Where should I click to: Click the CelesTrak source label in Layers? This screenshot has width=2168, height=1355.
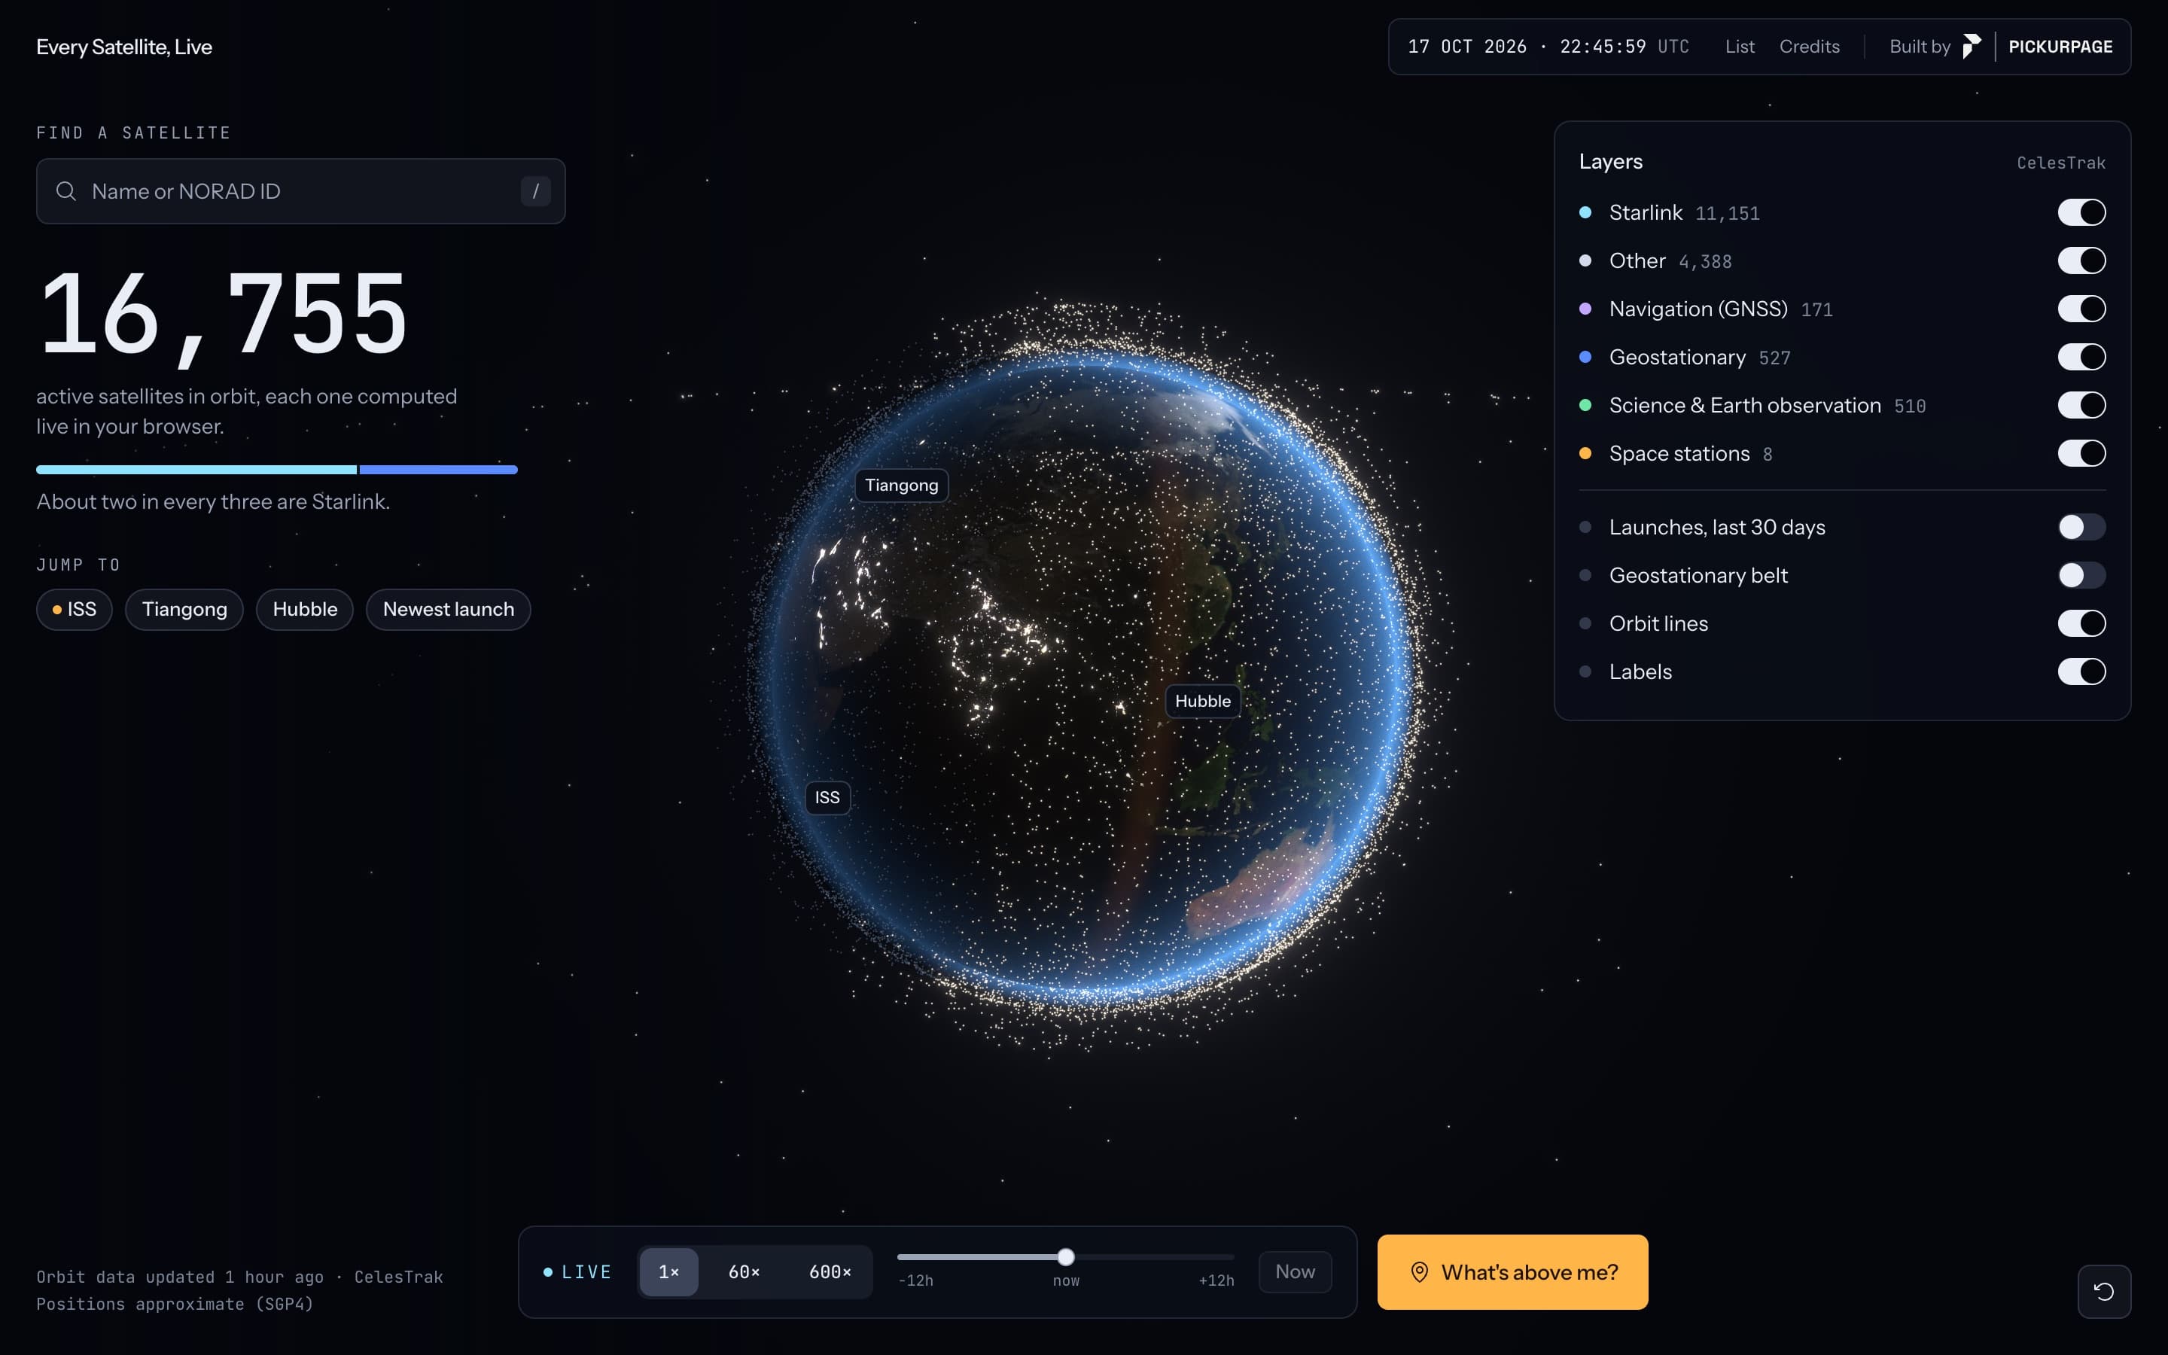point(2060,162)
